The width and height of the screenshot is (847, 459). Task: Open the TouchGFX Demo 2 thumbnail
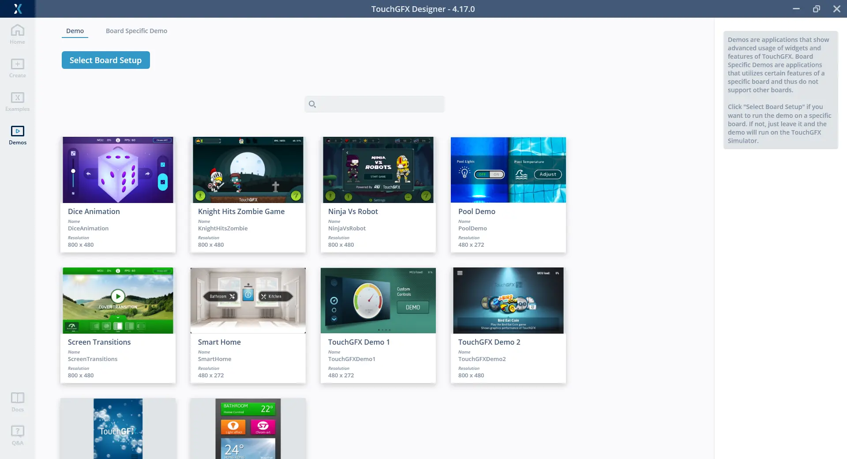point(508,301)
